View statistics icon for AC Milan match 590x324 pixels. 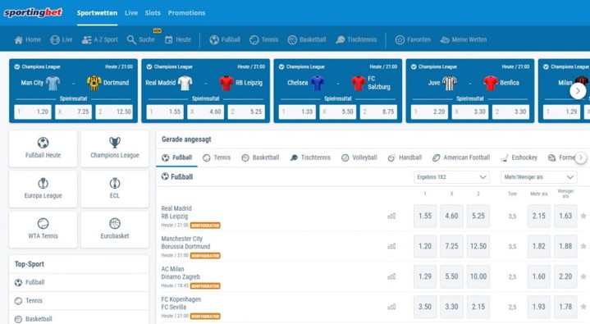click(391, 276)
